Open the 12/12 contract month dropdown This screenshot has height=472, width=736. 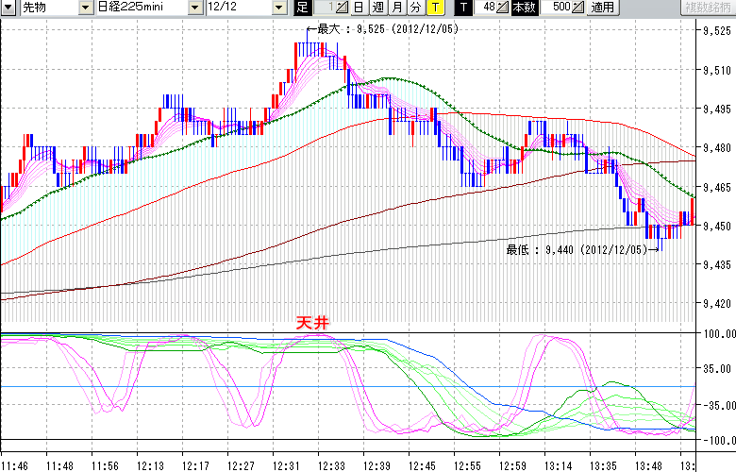coord(279,8)
